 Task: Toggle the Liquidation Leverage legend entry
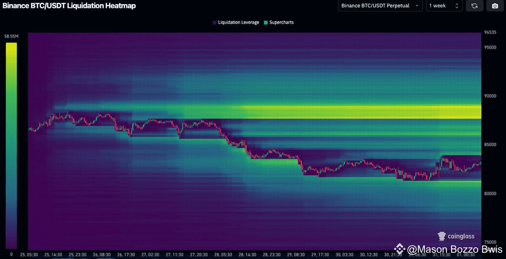236,22
